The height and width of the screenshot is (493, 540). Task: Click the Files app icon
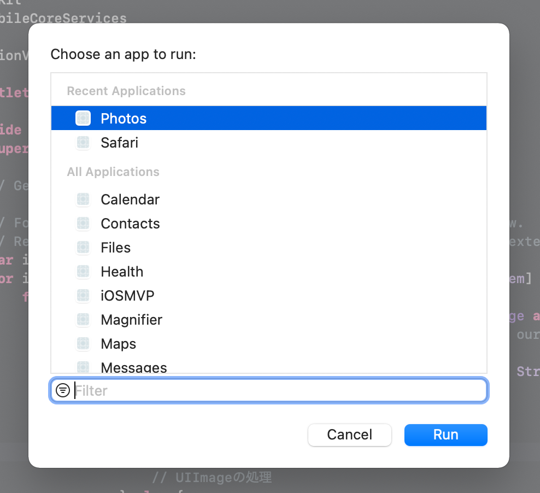click(83, 247)
